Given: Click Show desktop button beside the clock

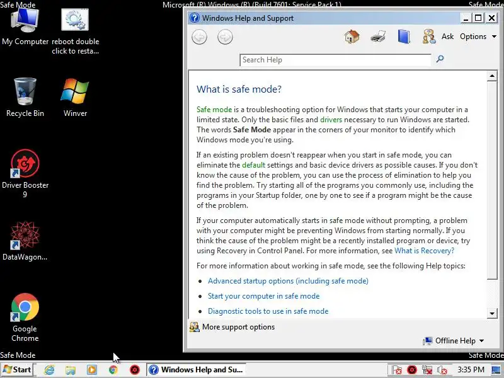Looking at the screenshot, I should (496, 370).
